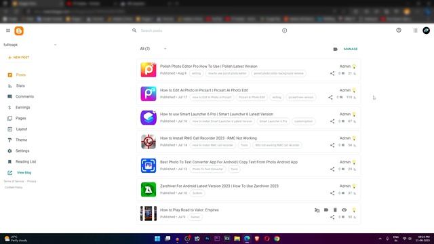Viewport: 434px width, 244px height.
Task: Open the help question-mark icon
Action: pyautogui.click(x=399, y=30)
